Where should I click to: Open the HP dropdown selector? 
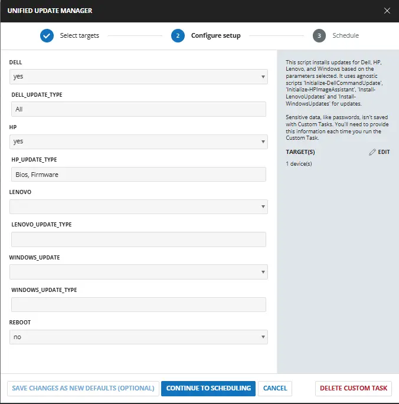[x=139, y=142]
